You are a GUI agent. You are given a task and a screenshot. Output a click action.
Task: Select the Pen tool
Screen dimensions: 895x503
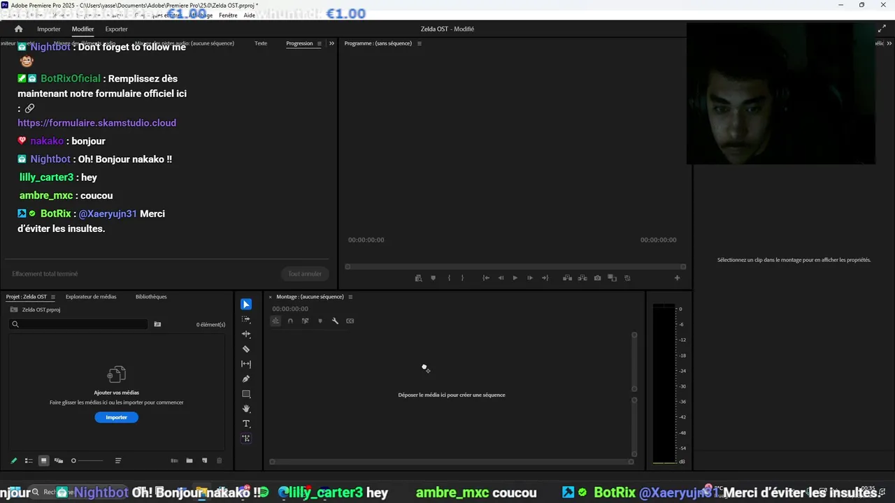pos(246,379)
